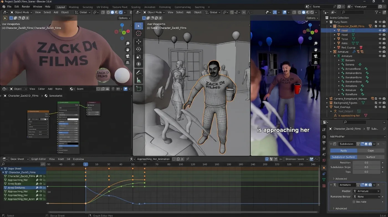Toggle camera view in the rendered party viewport

[316, 56]
